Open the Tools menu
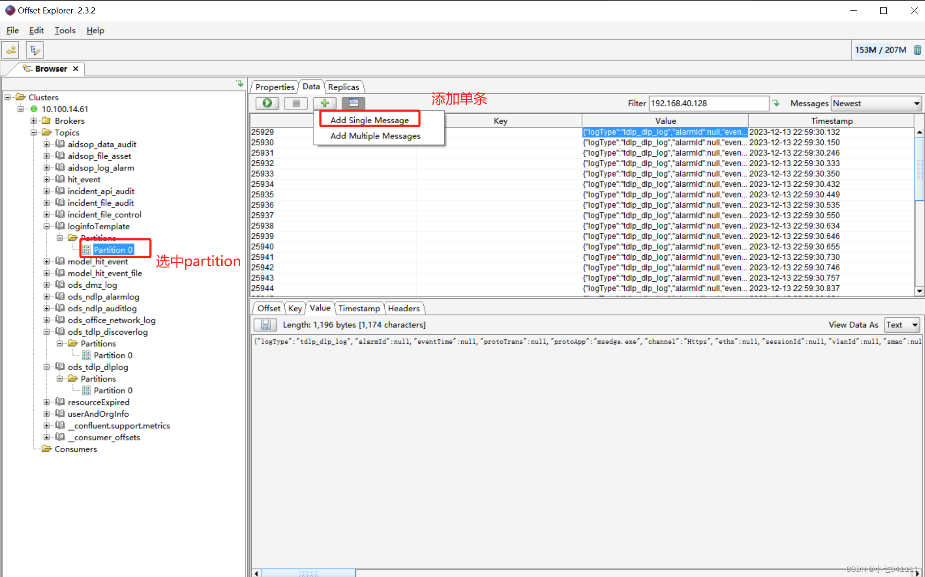 [x=65, y=30]
